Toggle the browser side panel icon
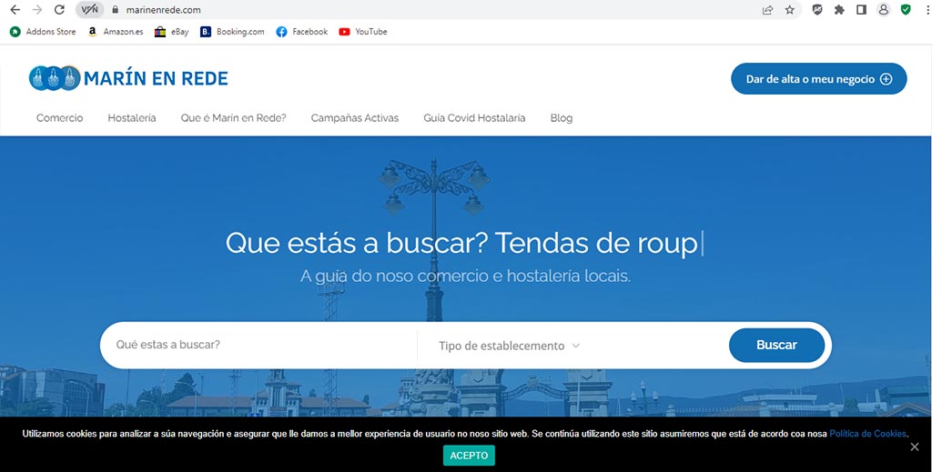 coord(861,10)
